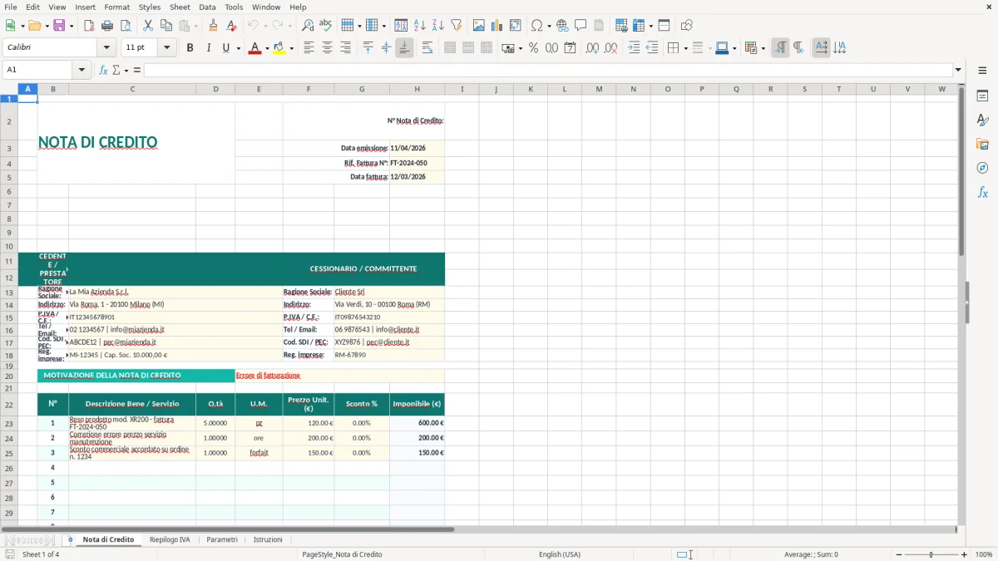The height and width of the screenshot is (561, 998).
Task: Click the 100% zoom level button
Action: pos(983,554)
